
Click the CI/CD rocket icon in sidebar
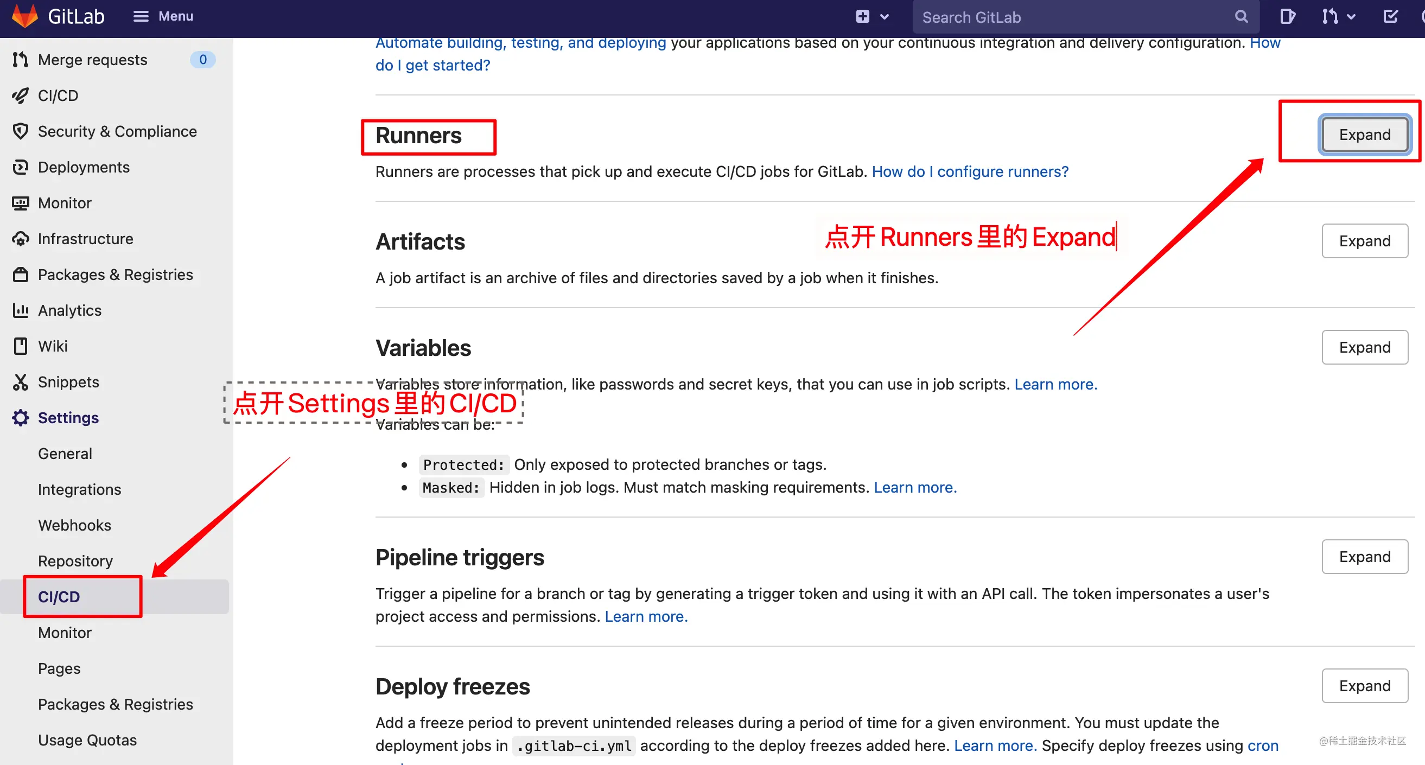pos(21,95)
